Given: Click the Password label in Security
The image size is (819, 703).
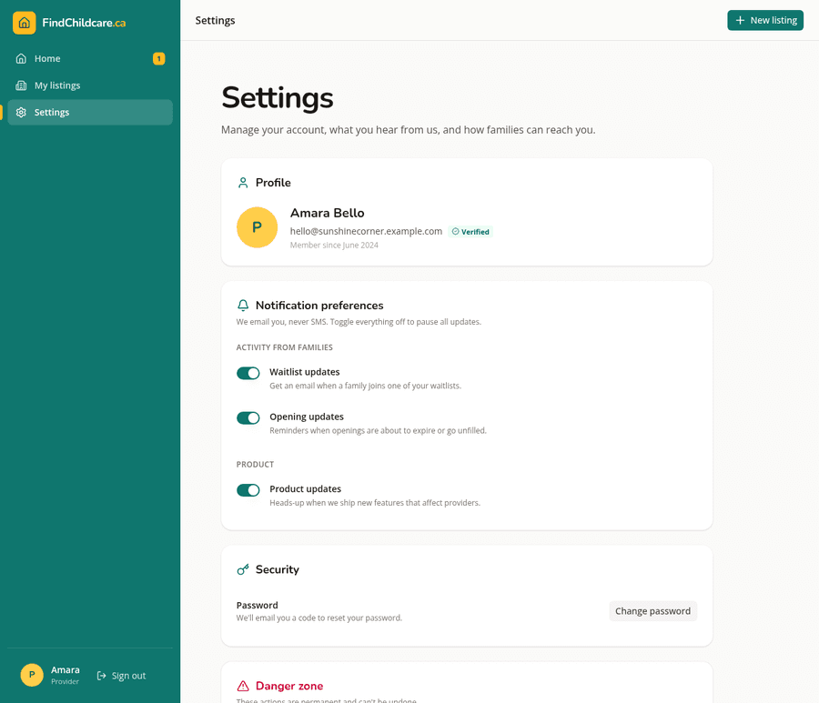Looking at the screenshot, I should pyautogui.click(x=257, y=606).
